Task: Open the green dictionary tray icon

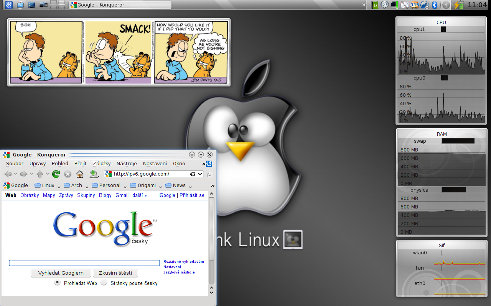Action: (375, 5)
